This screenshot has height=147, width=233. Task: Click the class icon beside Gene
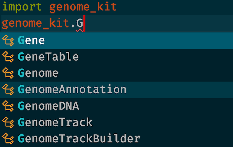tap(8, 40)
